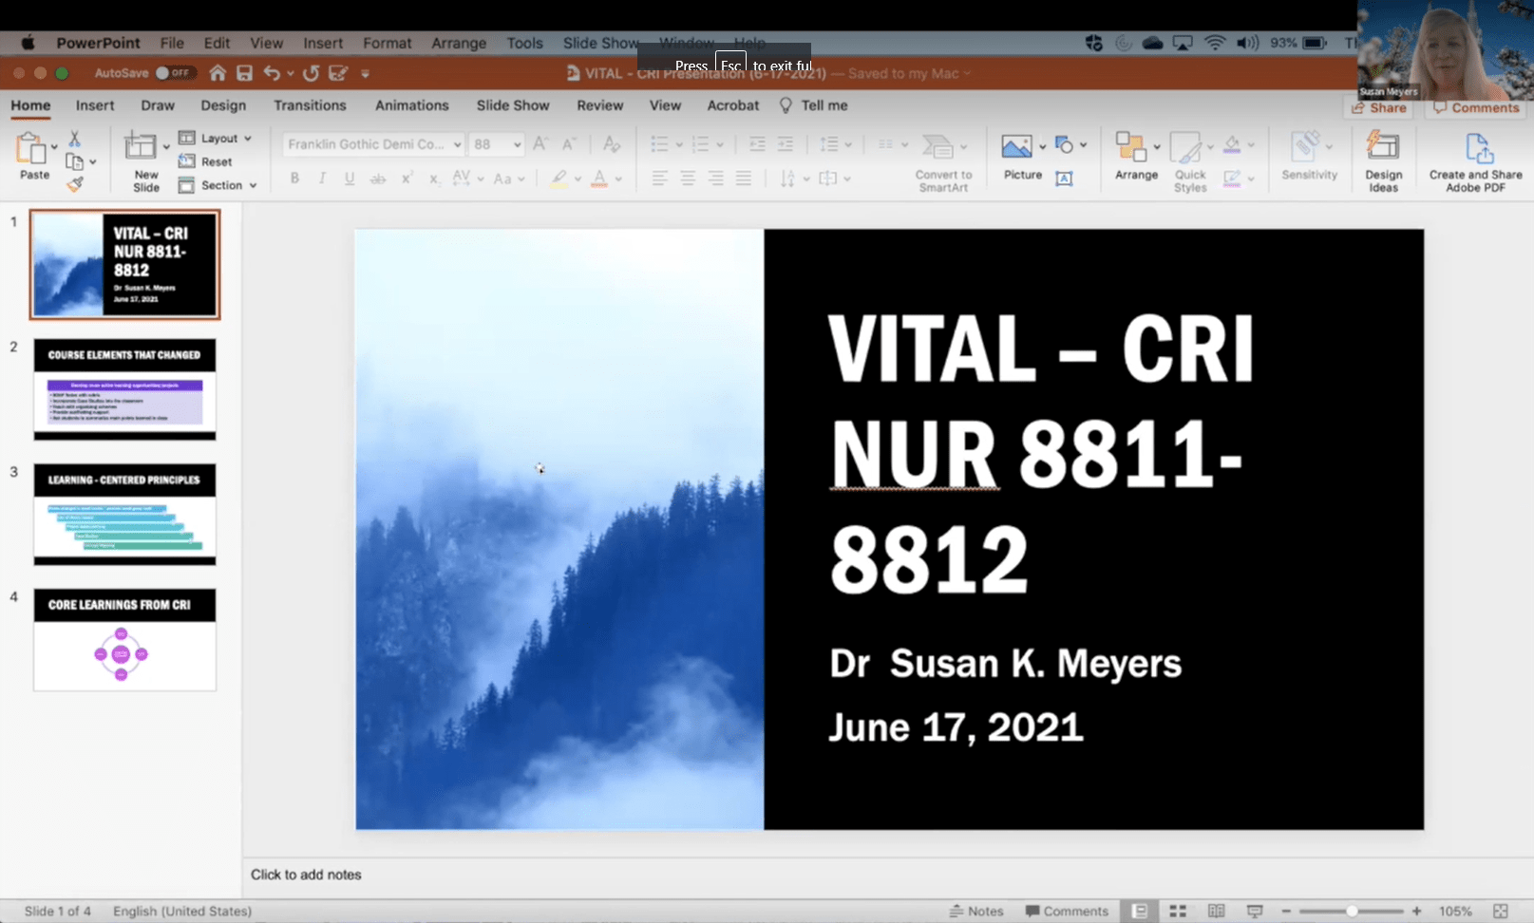
Task: Open the font name combo box
Action: [372, 144]
